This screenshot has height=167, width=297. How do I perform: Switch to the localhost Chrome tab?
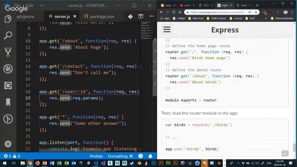(x=244, y=5)
